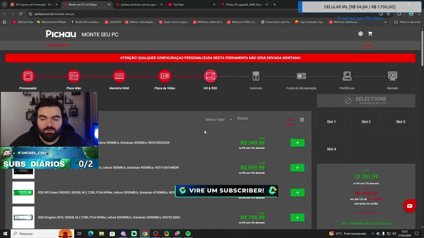Open the tab search dropdown arrow
This screenshot has width=424, height=238.
(4, 5)
